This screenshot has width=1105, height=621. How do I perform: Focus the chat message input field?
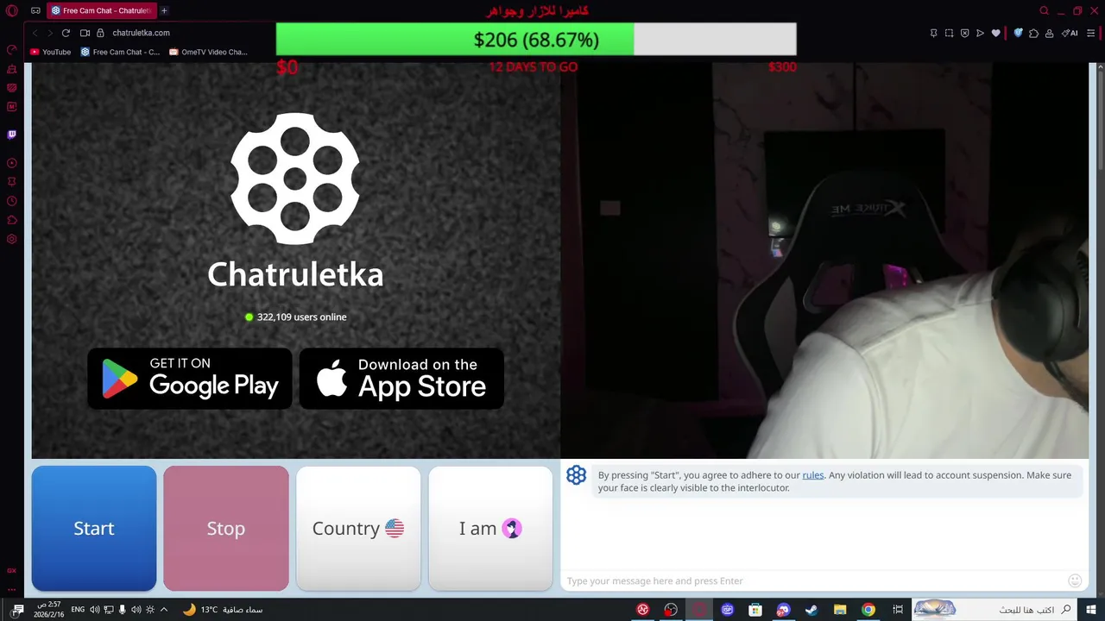(815, 580)
